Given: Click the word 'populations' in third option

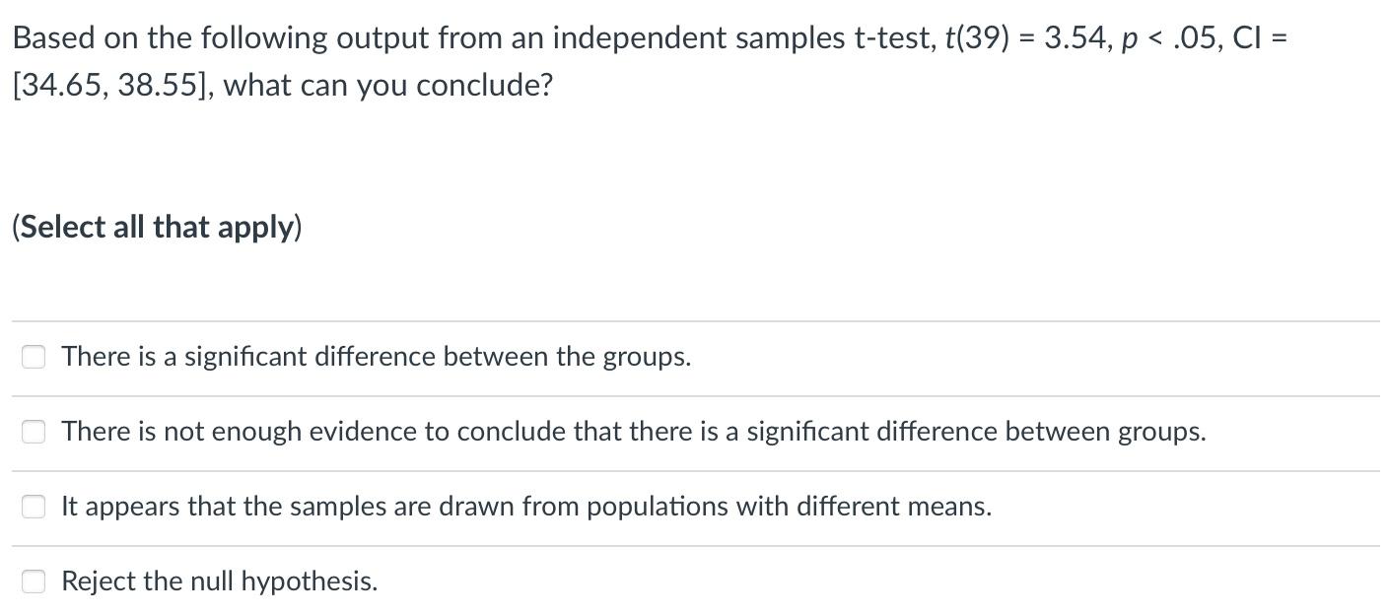Looking at the screenshot, I should [x=653, y=507].
